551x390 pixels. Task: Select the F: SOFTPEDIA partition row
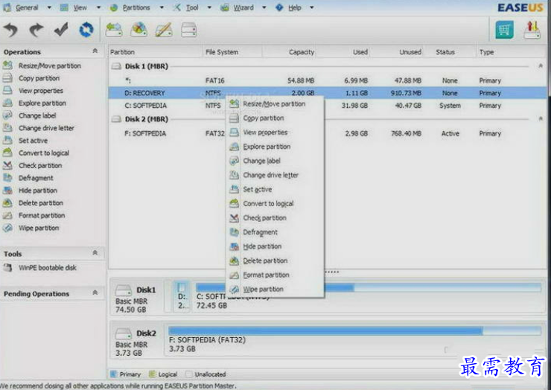tap(327, 133)
